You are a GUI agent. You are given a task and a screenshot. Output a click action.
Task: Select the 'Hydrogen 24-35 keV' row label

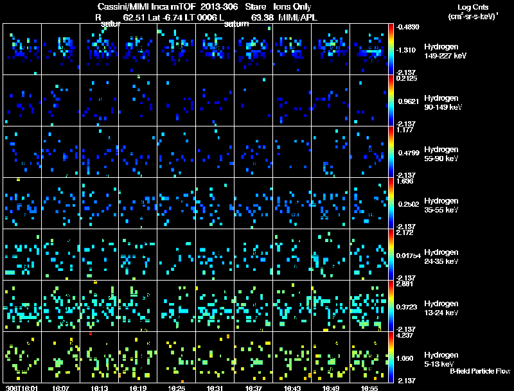tap(441, 257)
